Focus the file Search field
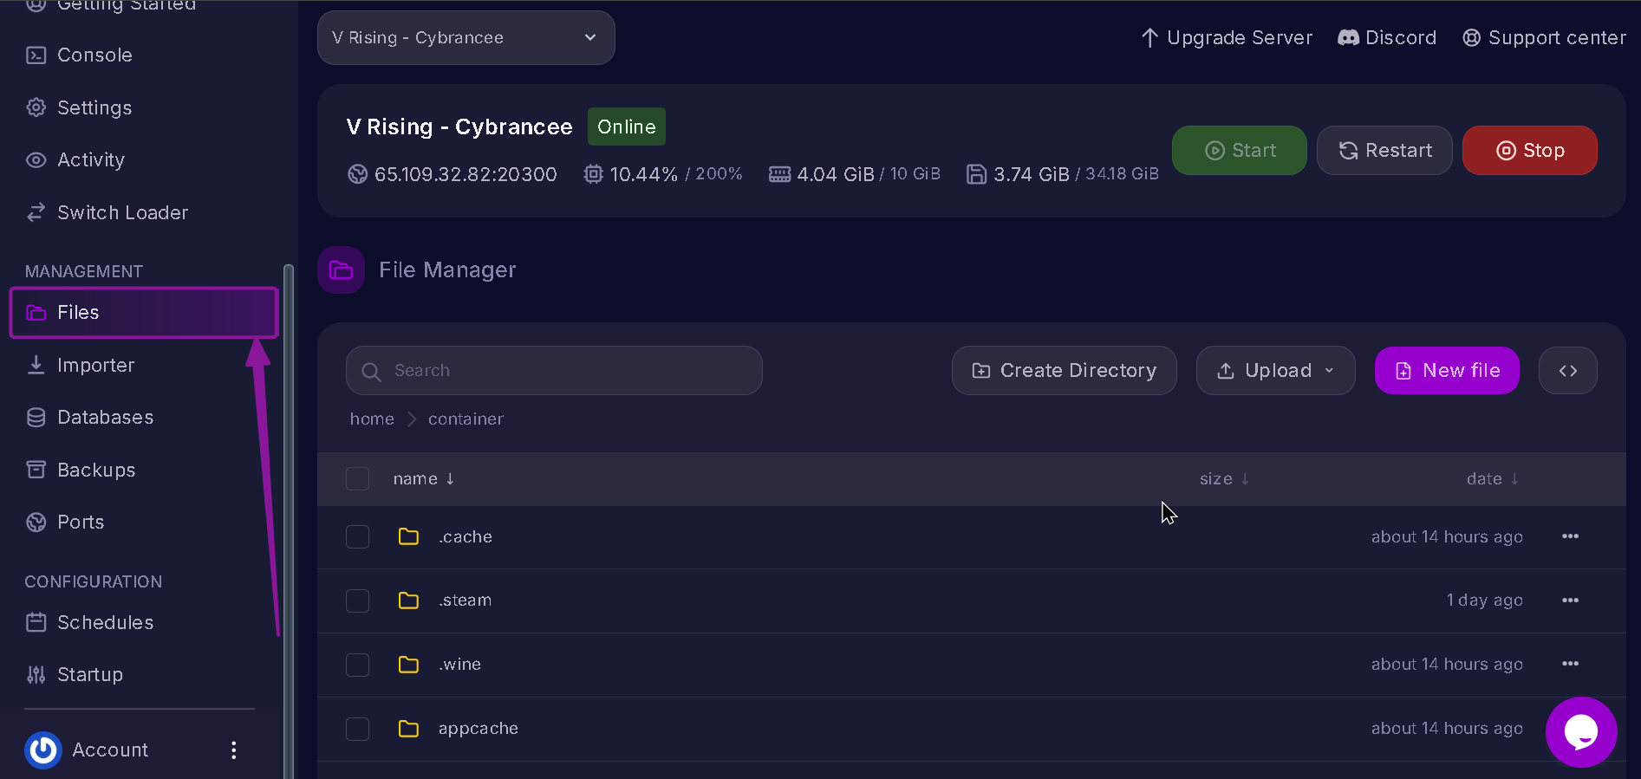Image resolution: width=1641 pixels, height=779 pixels. [554, 371]
